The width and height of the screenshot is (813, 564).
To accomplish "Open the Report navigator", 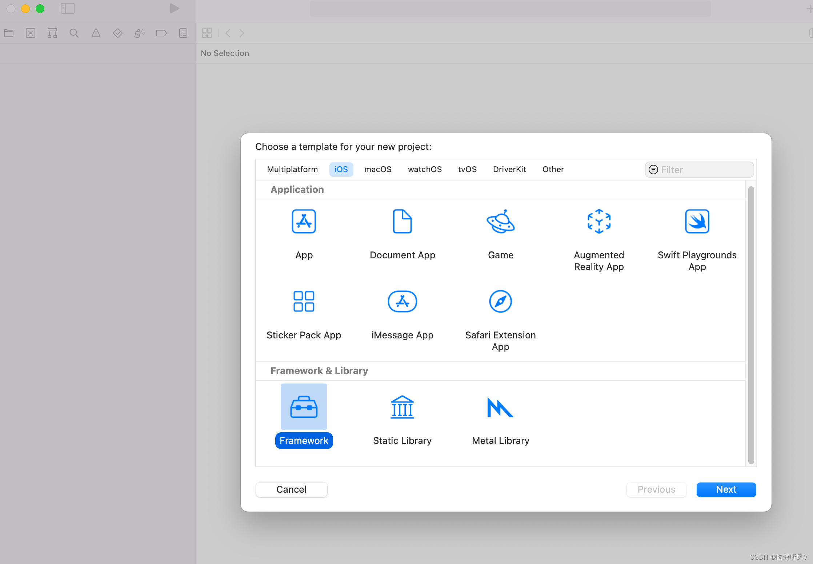I will click(183, 33).
